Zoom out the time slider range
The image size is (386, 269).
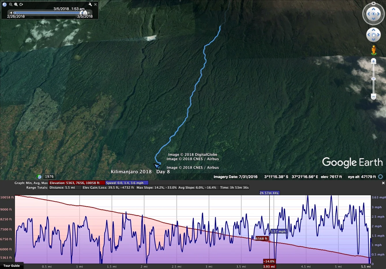point(11,4)
